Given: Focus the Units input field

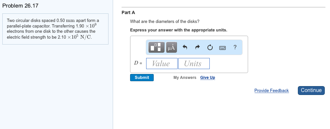Looking at the screenshot, I should [x=194, y=64].
